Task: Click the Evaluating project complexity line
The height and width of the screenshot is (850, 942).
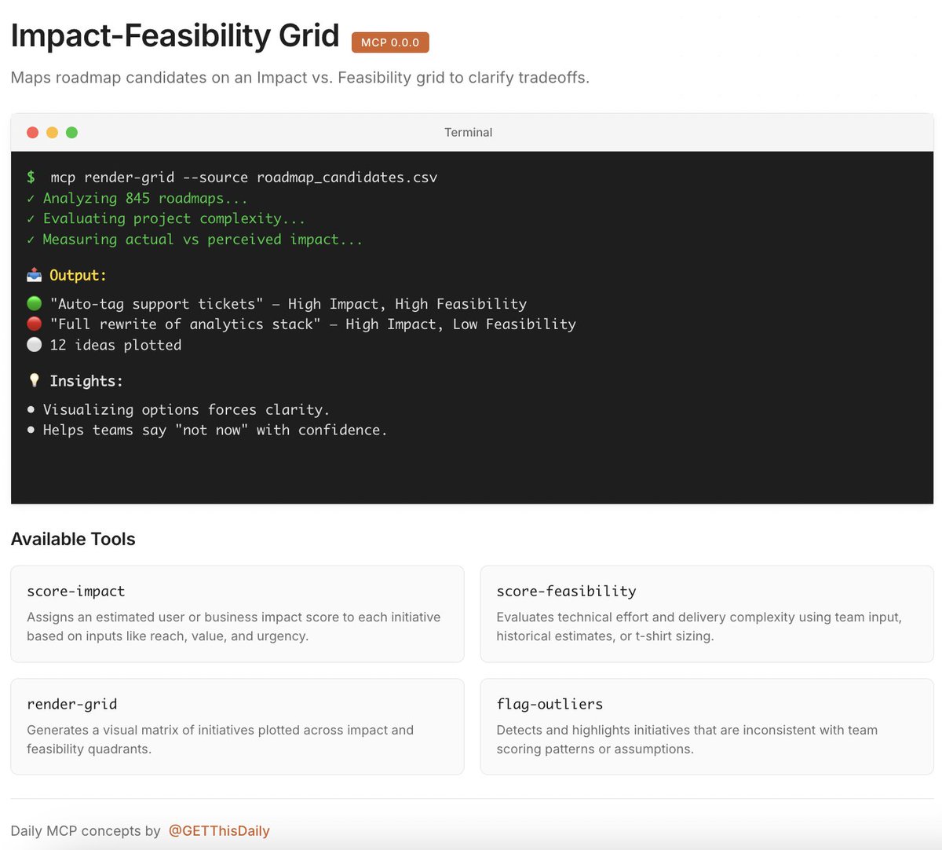Action: 166,218
